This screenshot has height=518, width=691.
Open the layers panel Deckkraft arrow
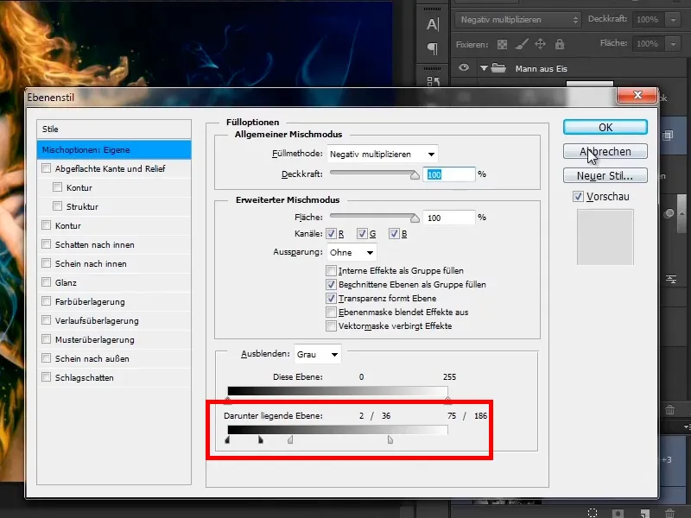pyautogui.click(x=673, y=19)
